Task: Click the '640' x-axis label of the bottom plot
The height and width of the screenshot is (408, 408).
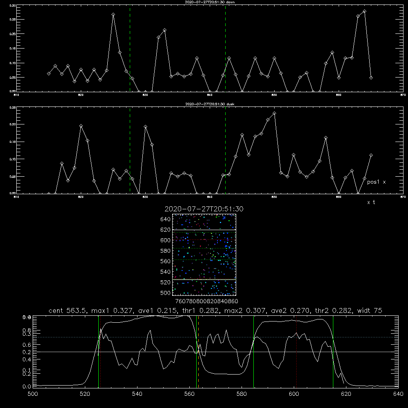Action: tap(398, 394)
